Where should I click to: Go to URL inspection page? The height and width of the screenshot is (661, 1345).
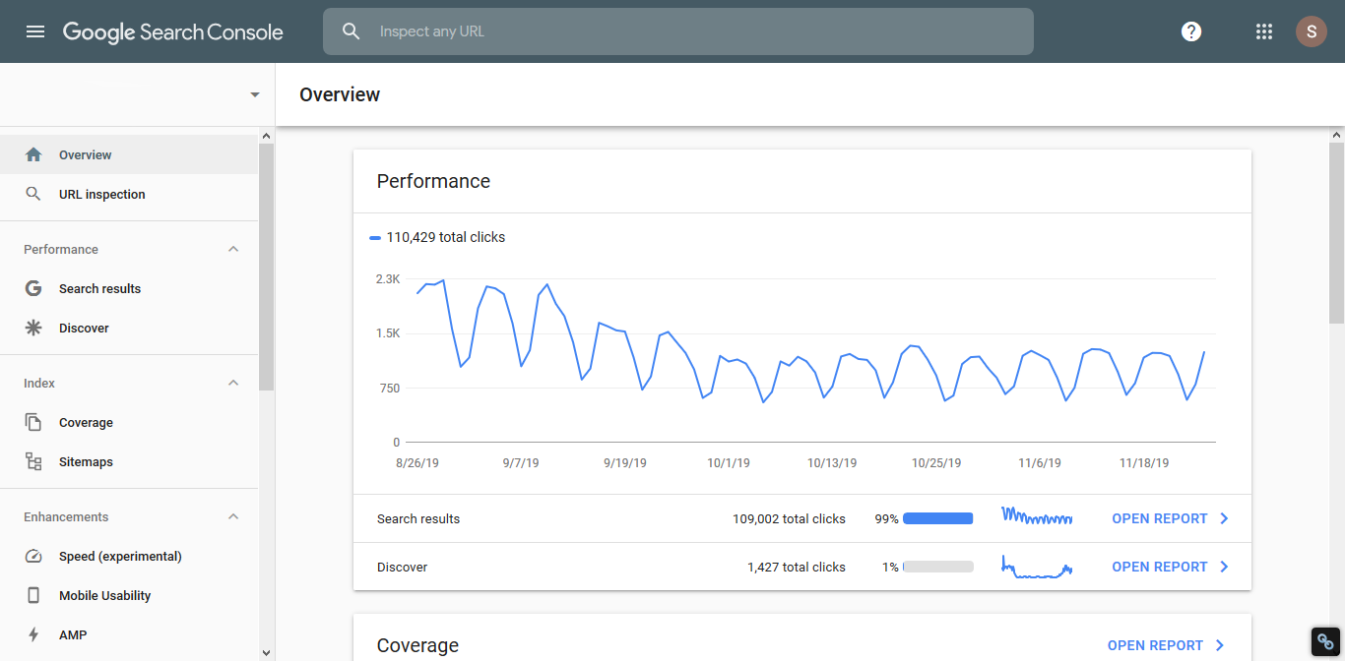click(x=101, y=195)
